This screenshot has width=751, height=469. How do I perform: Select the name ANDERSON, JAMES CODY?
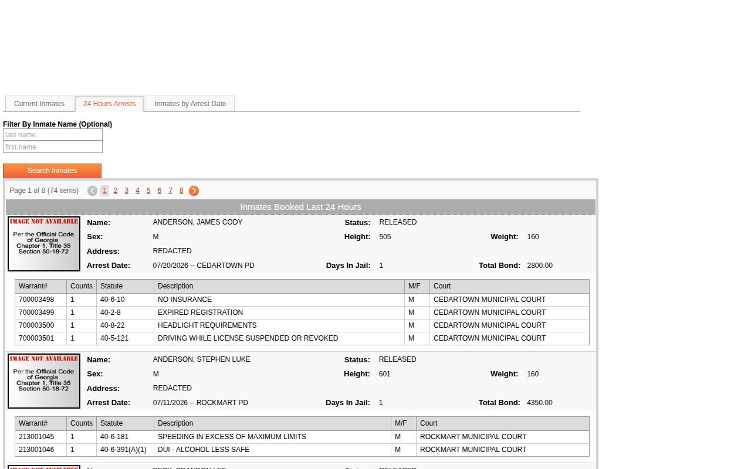tap(198, 222)
